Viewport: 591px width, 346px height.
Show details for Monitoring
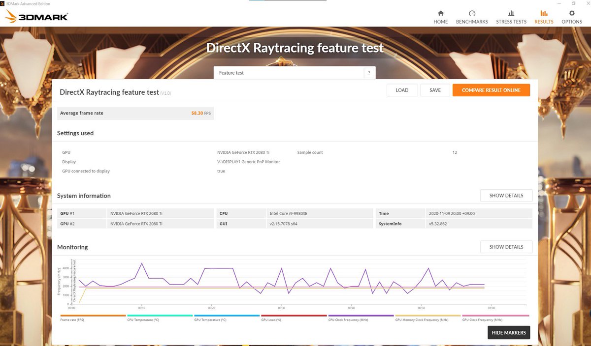coord(506,247)
